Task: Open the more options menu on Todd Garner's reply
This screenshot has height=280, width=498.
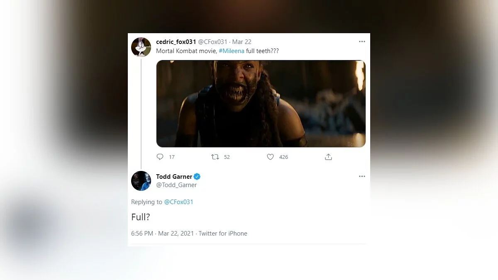Action: pos(362,176)
